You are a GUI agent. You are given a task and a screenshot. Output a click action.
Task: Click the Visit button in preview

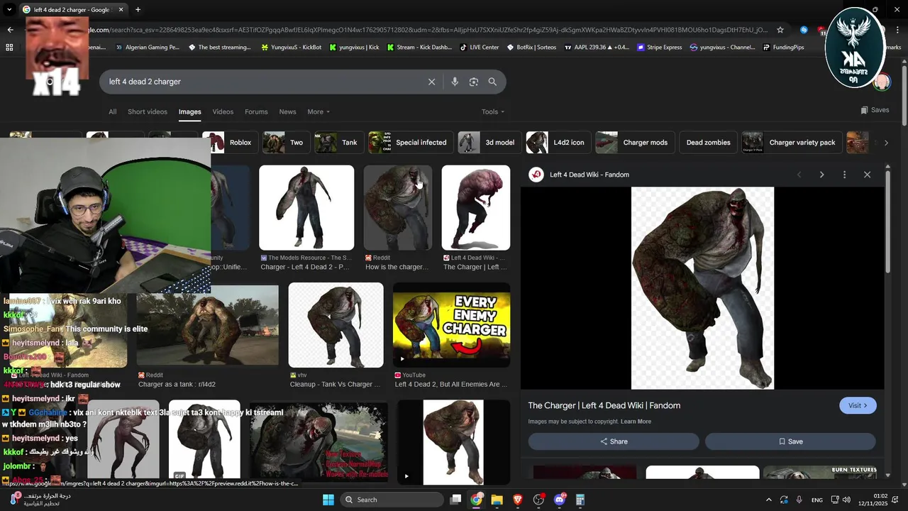pyautogui.click(x=858, y=405)
